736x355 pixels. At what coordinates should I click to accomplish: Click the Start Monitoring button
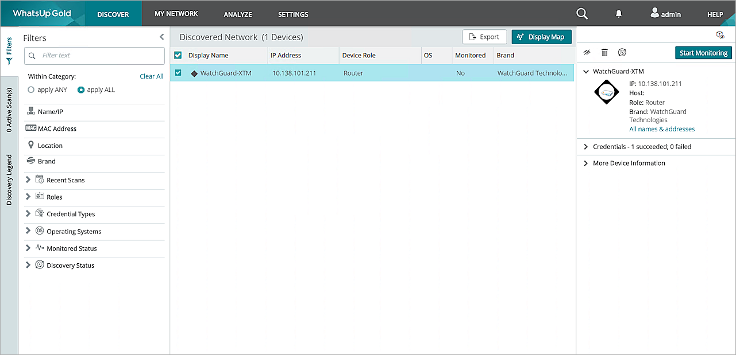click(703, 53)
